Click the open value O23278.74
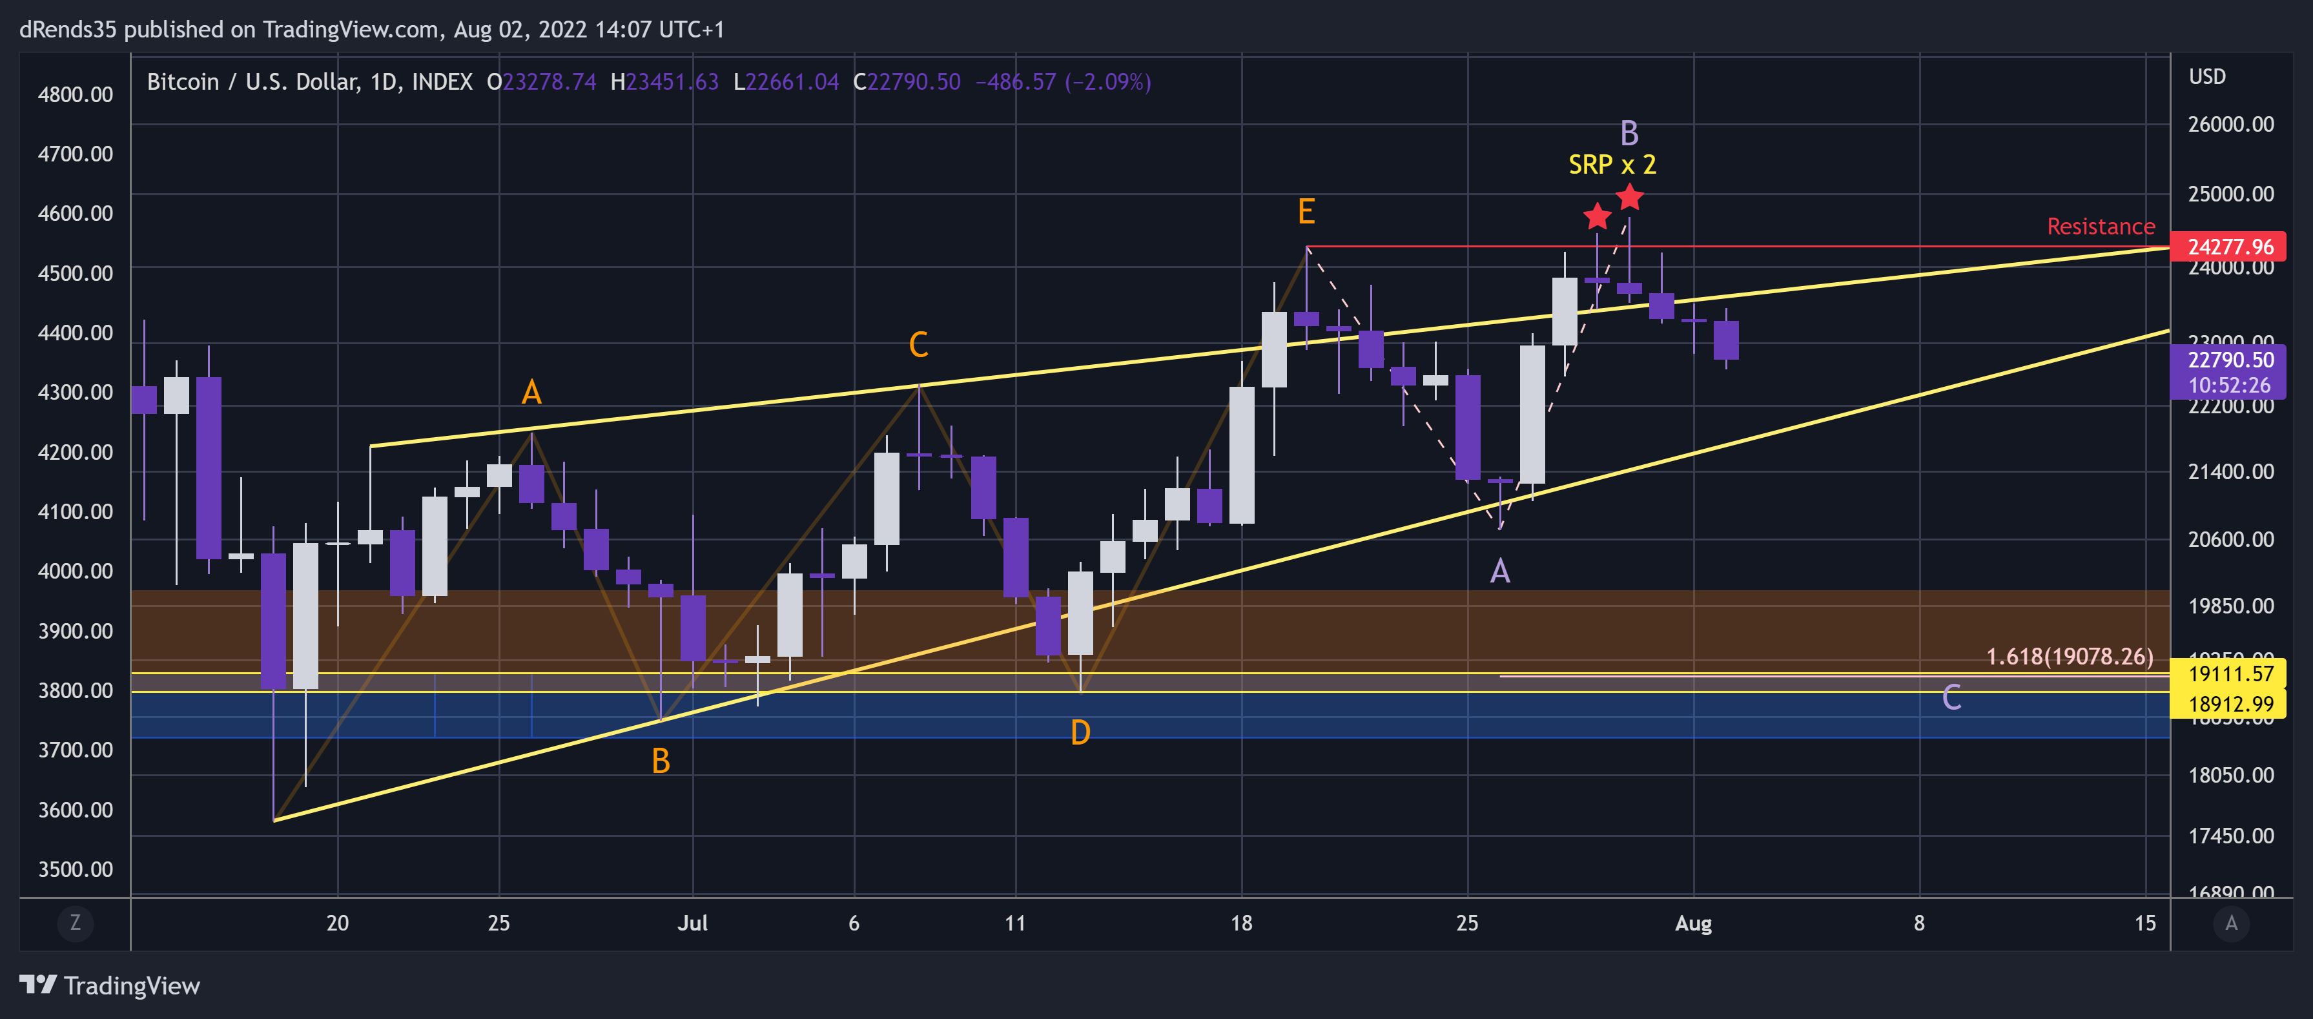Screen dimensions: 2313x1019 (x=541, y=83)
